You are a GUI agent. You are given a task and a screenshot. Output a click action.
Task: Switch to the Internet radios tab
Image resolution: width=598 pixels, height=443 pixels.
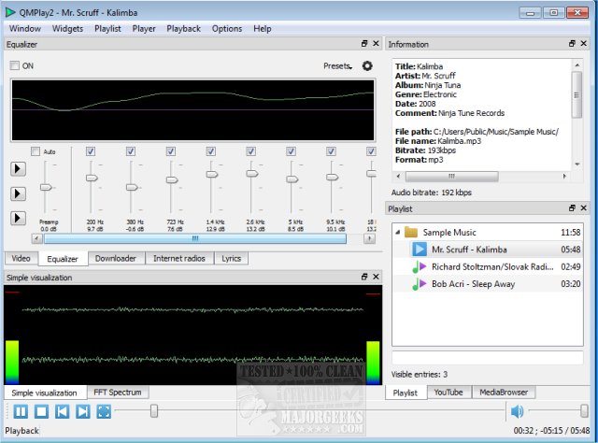tap(179, 258)
